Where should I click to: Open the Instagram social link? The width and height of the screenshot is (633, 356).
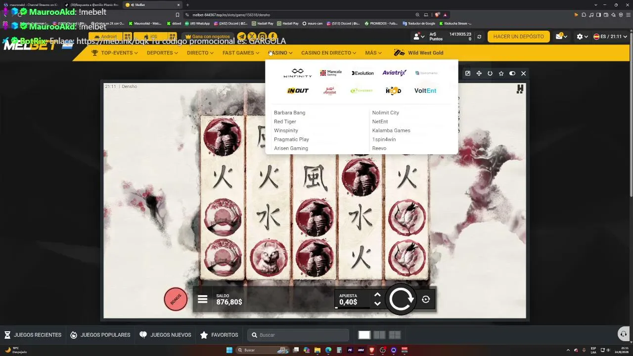262,37
